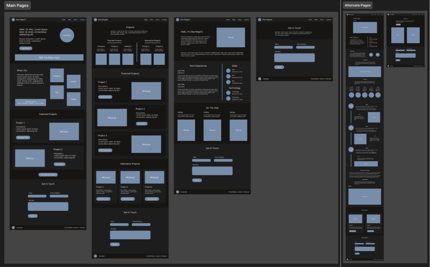Select the Work Experience heading on the About page
The image size is (430, 267).
tap(198, 66)
